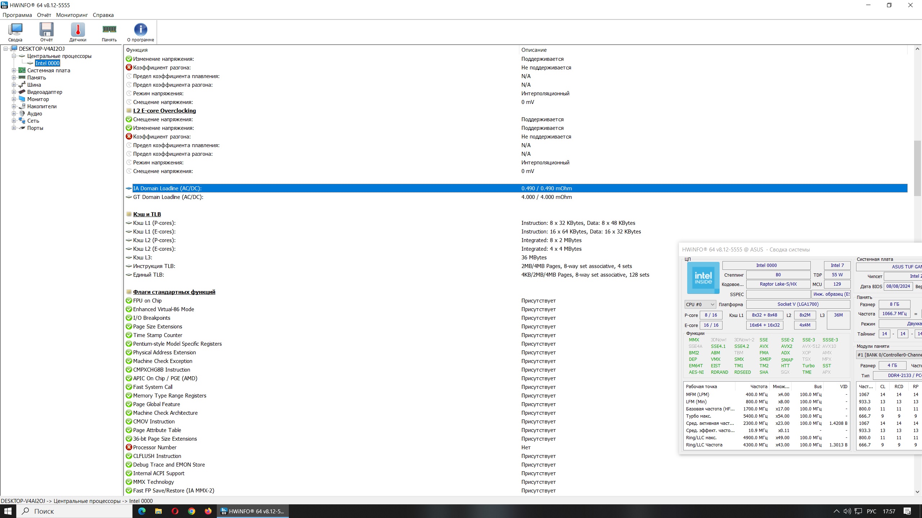Select the Накопители tree item
Viewport: 922px width, 518px height.
tap(42, 106)
